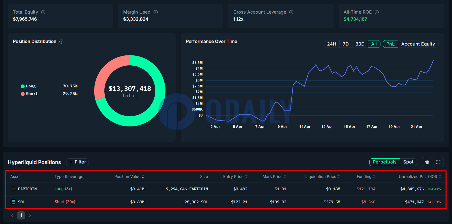Select the 7D time range
452x224 pixels.
pyautogui.click(x=346, y=44)
